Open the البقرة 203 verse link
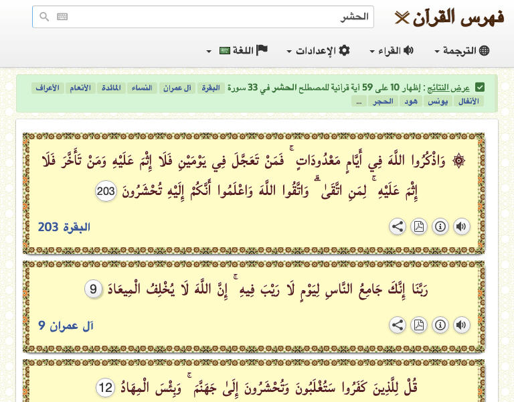 [64, 227]
